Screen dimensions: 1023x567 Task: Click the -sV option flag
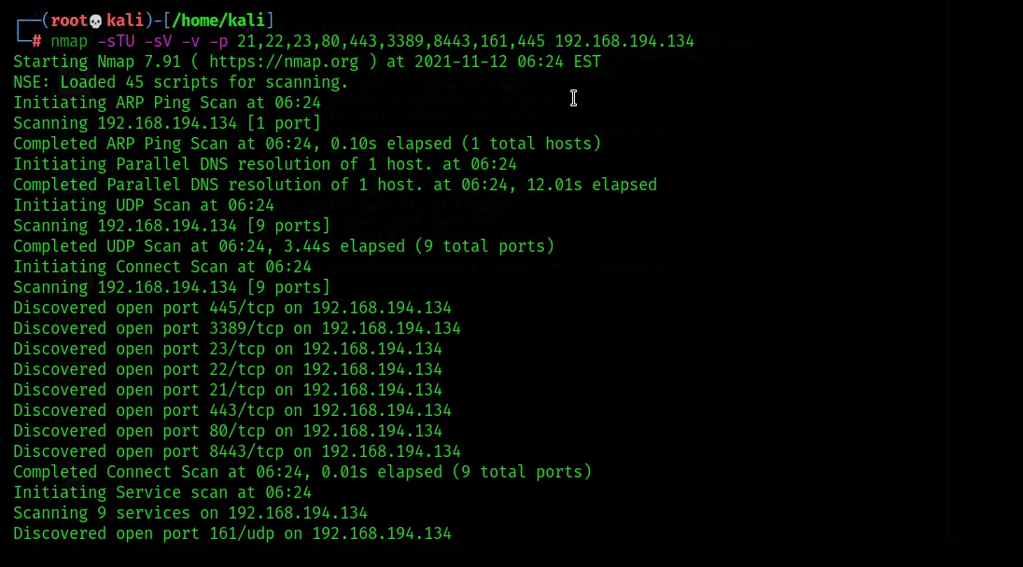[x=158, y=41]
